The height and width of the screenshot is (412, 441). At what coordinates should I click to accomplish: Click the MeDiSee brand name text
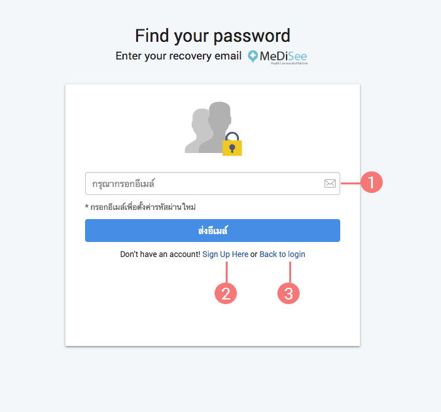pyautogui.click(x=283, y=56)
